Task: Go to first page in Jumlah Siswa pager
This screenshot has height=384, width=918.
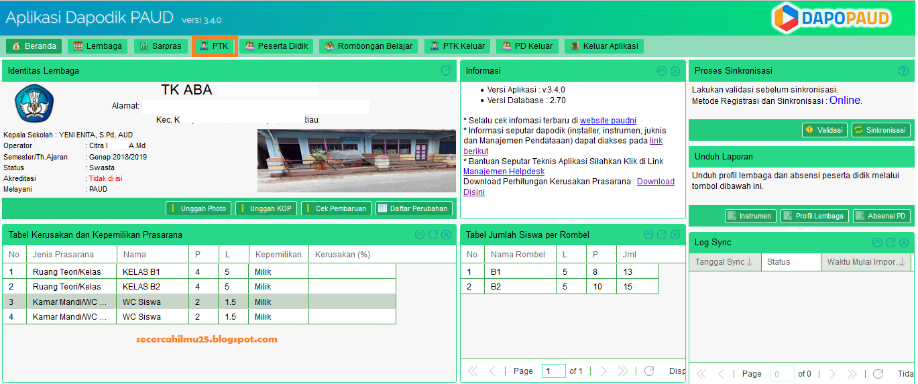Action: click(473, 371)
